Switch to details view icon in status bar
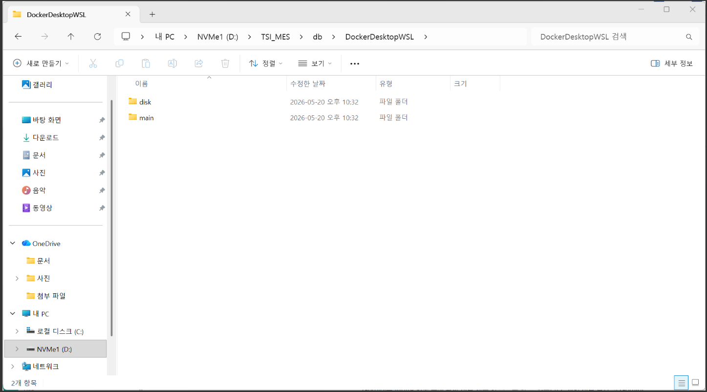This screenshot has width=707, height=392. (x=682, y=383)
